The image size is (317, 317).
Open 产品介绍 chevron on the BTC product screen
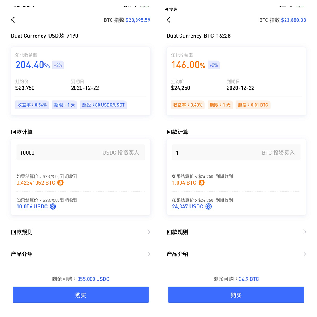coord(304,254)
